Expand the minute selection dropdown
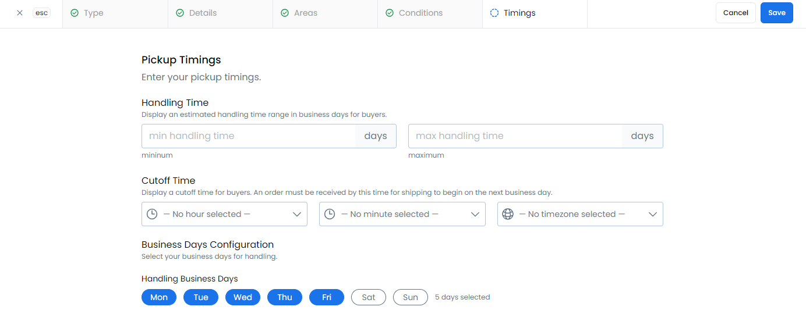806x335 pixels. tap(402, 214)
